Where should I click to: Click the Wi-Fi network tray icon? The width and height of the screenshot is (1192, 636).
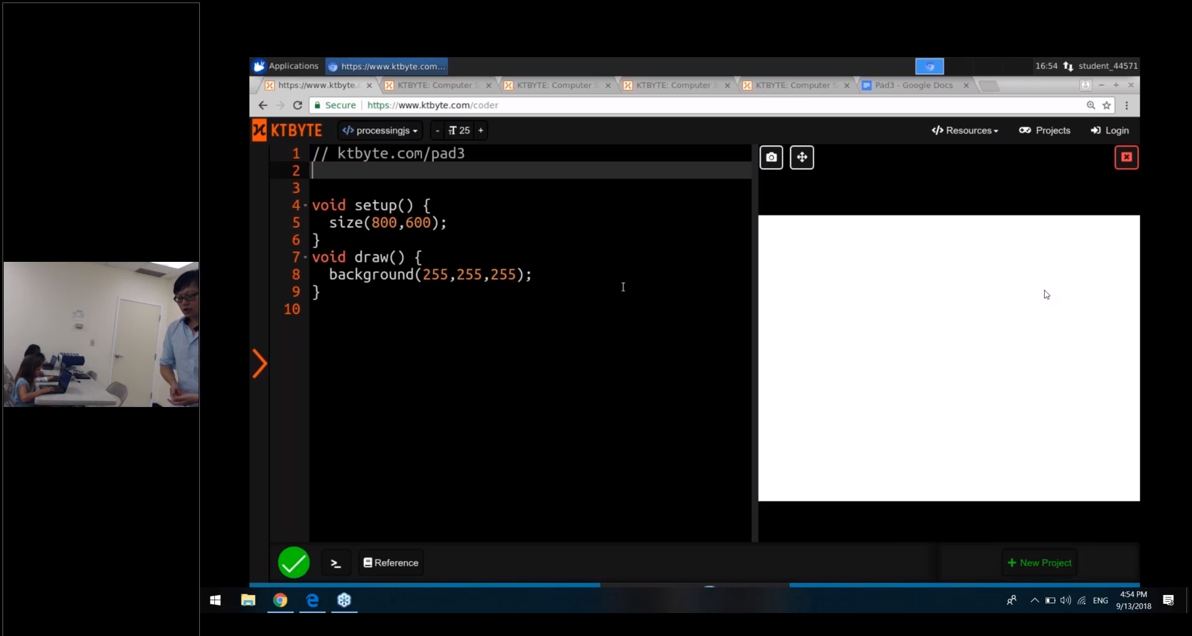click(1082, 600)
